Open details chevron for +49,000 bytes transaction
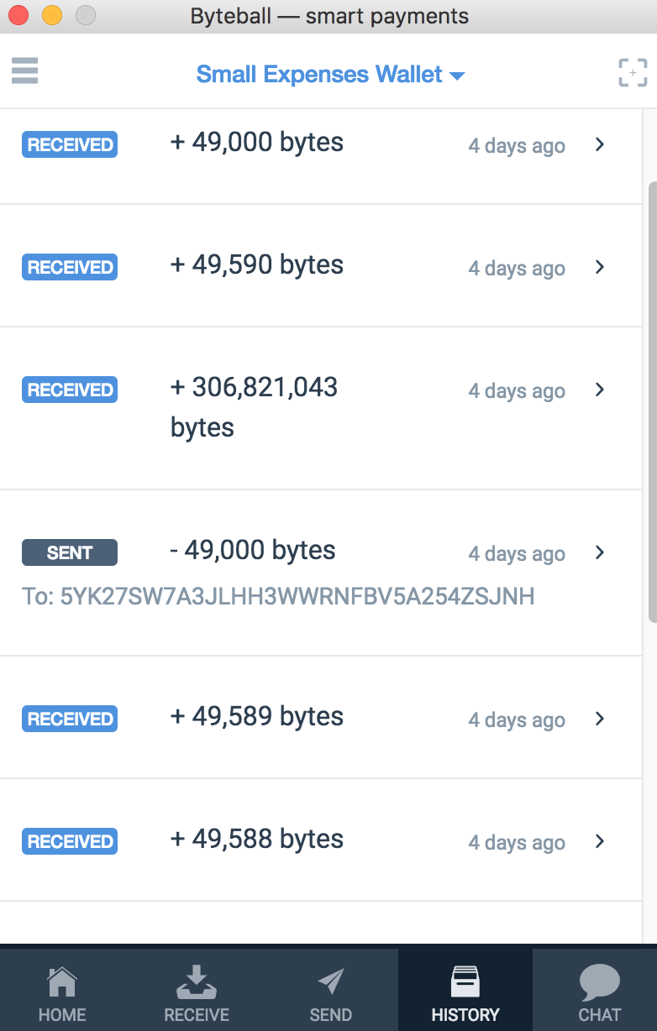Viewport: 657px width, 1031px height. pyautogui.click(x=600, y=144)
